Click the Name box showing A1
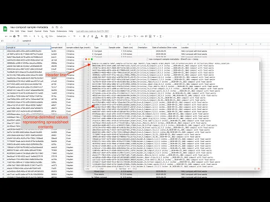The width and height of the screenshot is (270, 202). click(x=7, y=41)
